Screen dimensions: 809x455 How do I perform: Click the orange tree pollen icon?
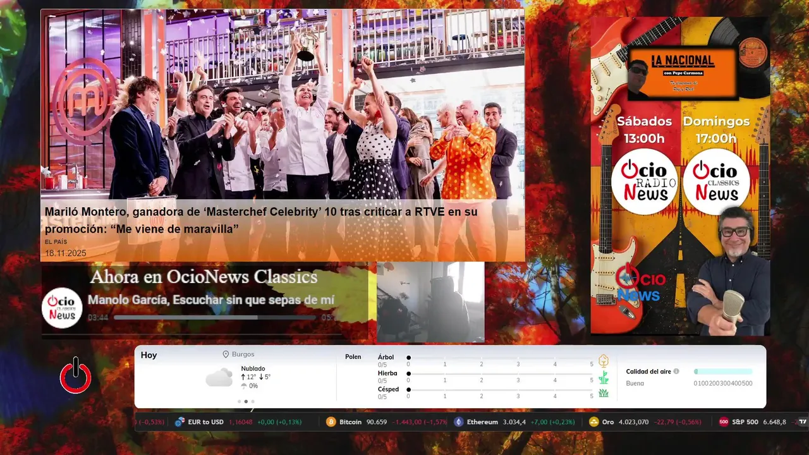[604, 361]
